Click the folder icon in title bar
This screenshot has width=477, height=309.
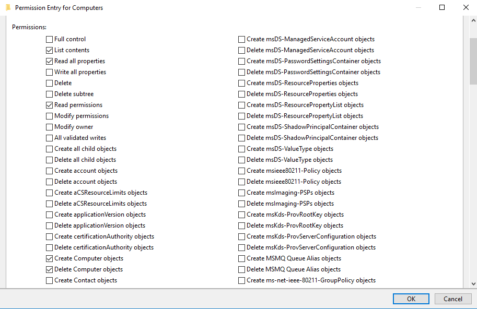pyautogui.click(x=8, y=8)
